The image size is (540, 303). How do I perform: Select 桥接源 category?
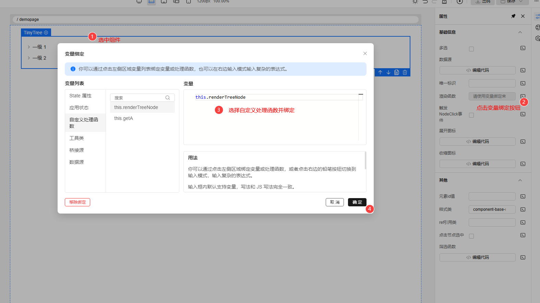[x=85, y=150]
